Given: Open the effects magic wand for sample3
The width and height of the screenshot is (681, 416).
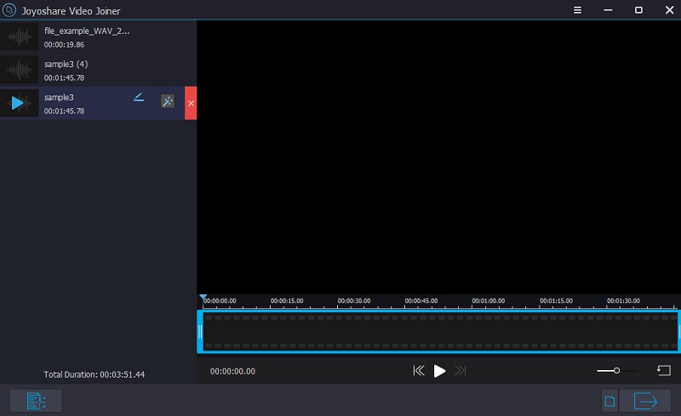Looking at the screenshot, I should click(168, 102).
